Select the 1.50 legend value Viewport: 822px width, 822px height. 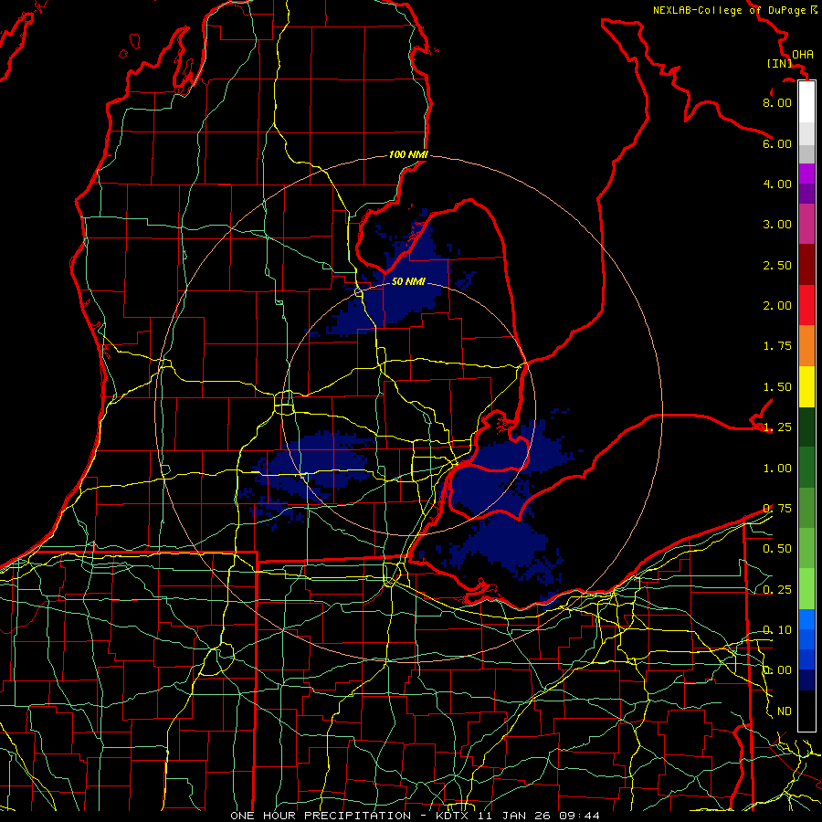tap(777, 387)
